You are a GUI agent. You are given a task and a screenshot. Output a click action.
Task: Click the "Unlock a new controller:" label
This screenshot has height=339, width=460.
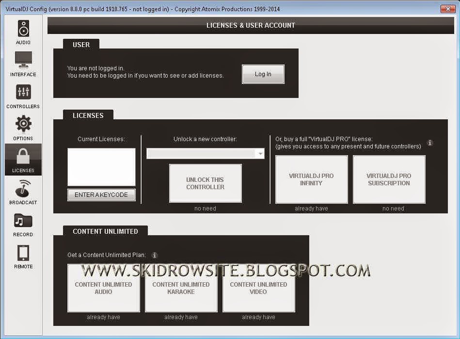click(205, 139)
